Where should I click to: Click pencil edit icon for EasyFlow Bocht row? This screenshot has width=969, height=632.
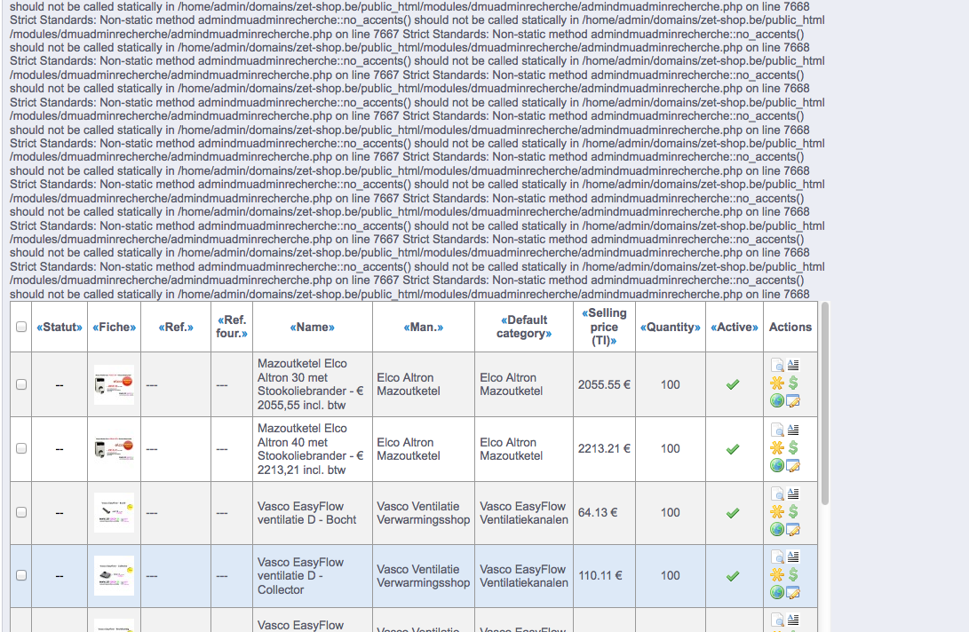coord(793,529)
